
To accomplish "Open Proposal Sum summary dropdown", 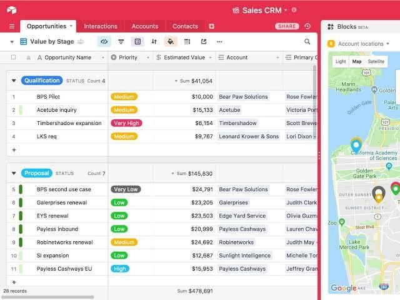I will (172, 174).
